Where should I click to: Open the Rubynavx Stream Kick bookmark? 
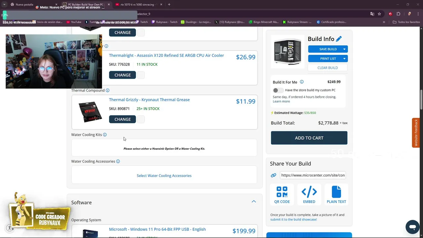(x=297, y=22)
